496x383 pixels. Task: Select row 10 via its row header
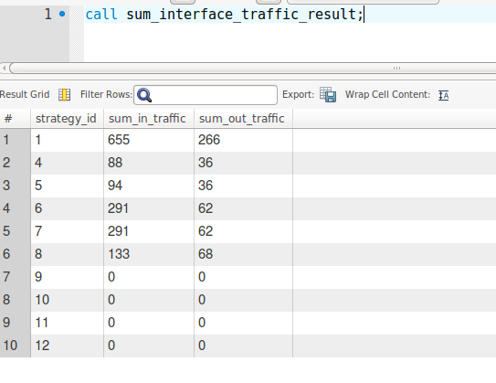[x=16, y=346]
